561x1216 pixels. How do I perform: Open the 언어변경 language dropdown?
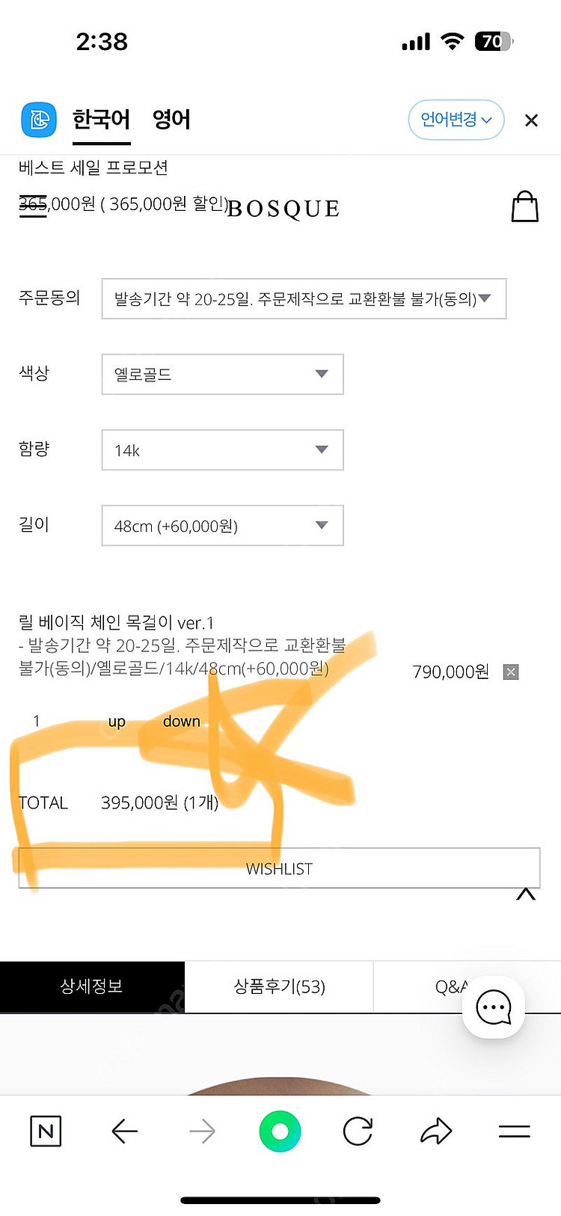[456, 120]
